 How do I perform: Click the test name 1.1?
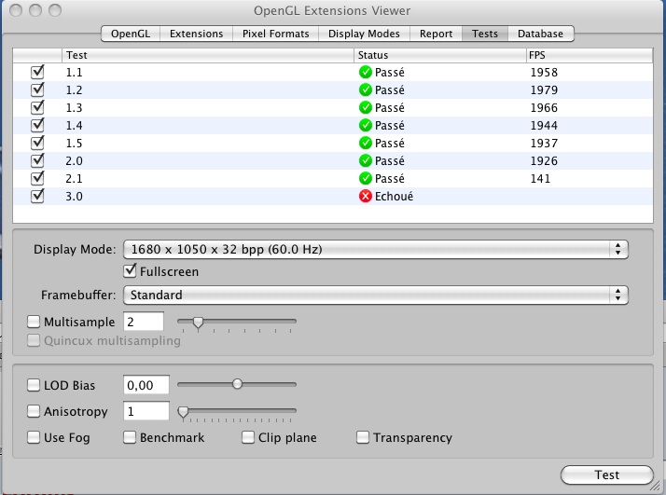[x=74, y=73]
